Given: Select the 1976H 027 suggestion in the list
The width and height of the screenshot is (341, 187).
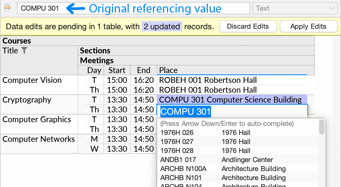Looking at the screenshot, I should coord(186,142).
